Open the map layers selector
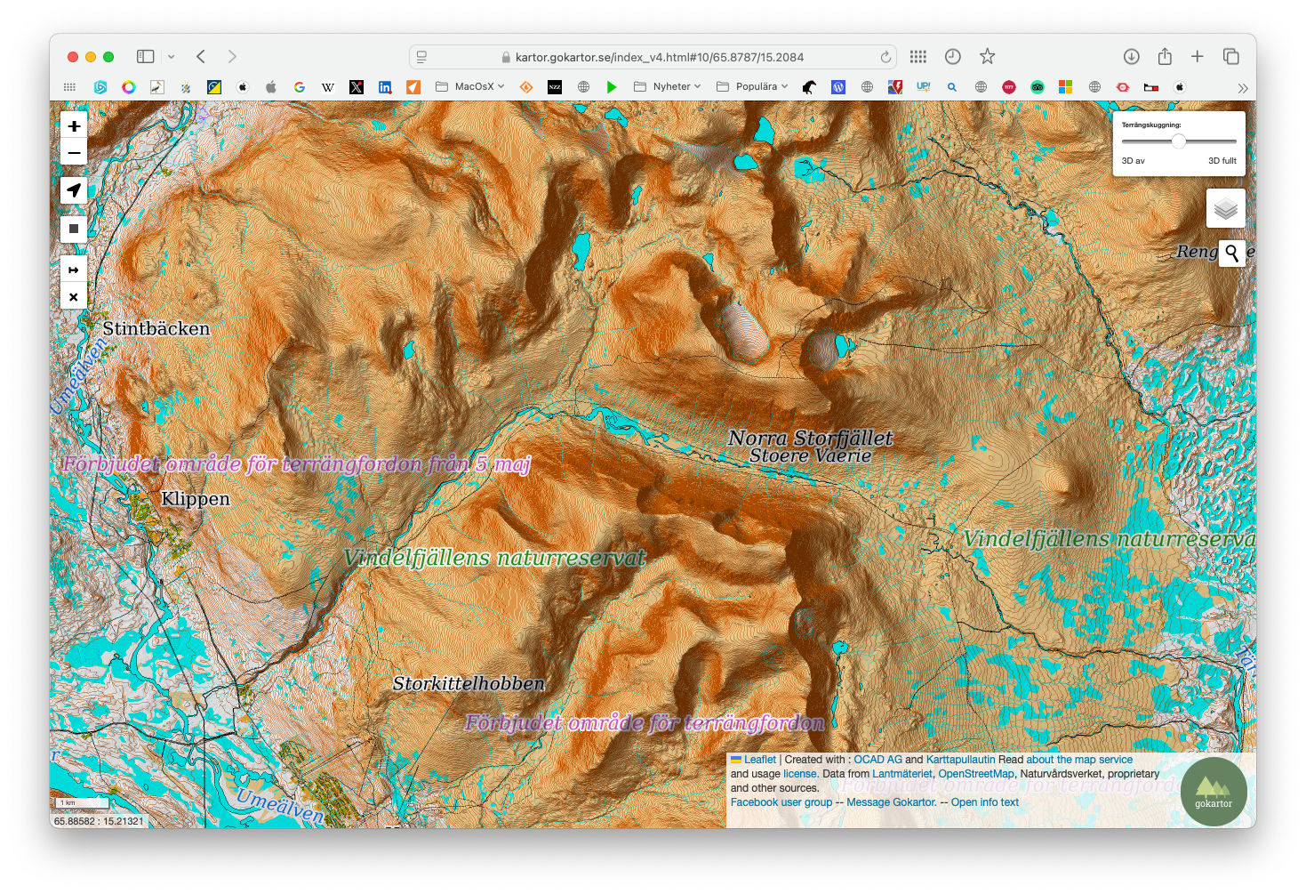 click(x=1225, y=209)
